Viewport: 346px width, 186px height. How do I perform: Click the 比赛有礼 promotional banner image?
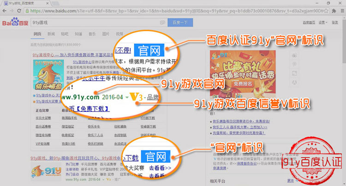(x=243, y=74)
